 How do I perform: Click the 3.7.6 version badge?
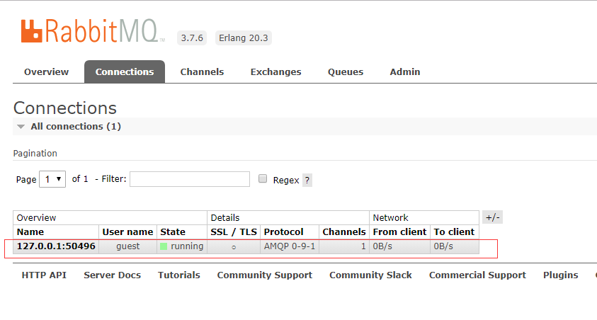pyautogui.click(x=192, y=38)
